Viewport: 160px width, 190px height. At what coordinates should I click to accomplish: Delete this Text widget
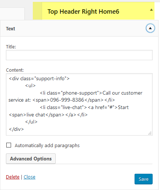pos(13,177)
